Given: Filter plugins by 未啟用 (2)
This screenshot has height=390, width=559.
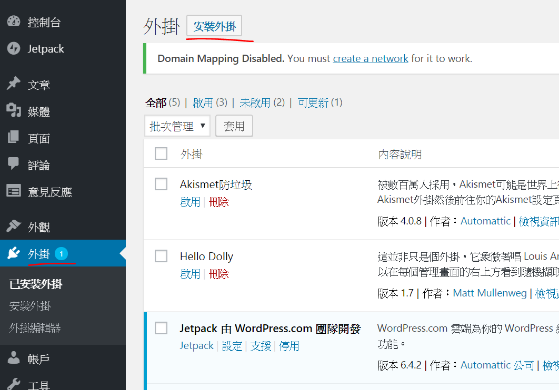Looking at the screenshot, I should point(262,102).
